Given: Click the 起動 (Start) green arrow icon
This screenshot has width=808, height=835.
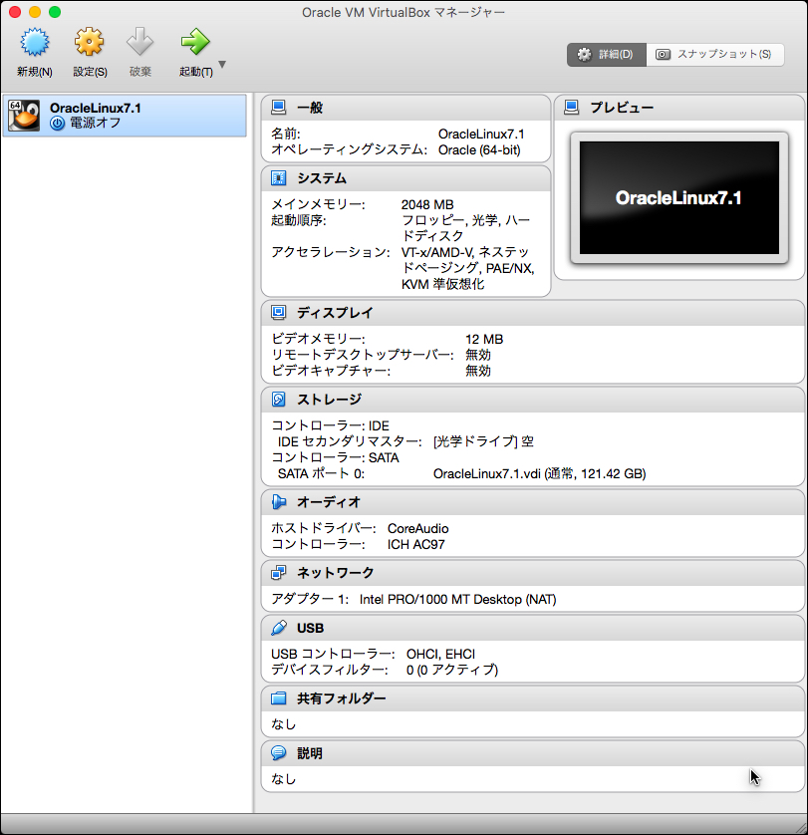Looking at the screenshot, I should (x=195, y=43).
